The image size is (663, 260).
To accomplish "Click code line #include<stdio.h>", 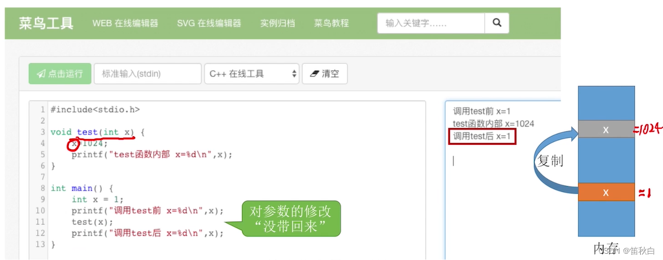I will [x=95, y=109].
